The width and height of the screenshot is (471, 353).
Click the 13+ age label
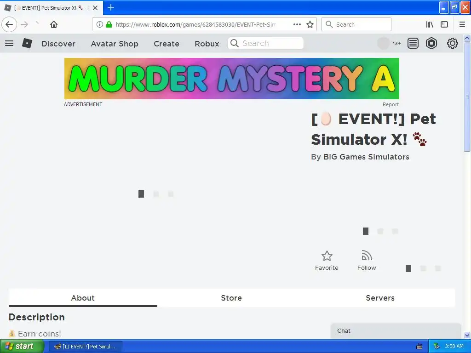coord(396,44)
